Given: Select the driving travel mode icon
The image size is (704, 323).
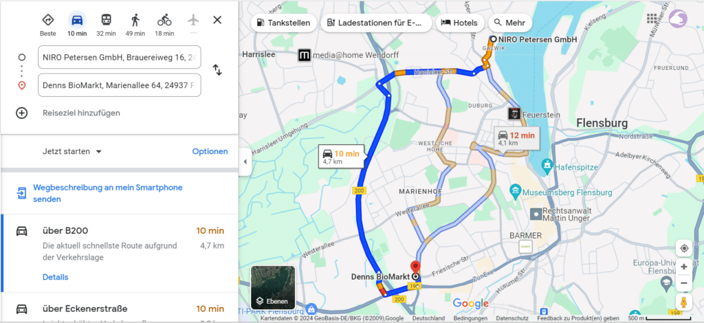Looking at the screenshot, I should pyautogui.click(x=77, y=20).
